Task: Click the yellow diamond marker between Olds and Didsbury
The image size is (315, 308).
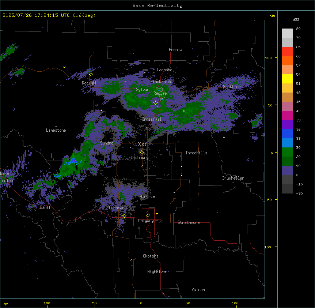Action: click(142, 153)
